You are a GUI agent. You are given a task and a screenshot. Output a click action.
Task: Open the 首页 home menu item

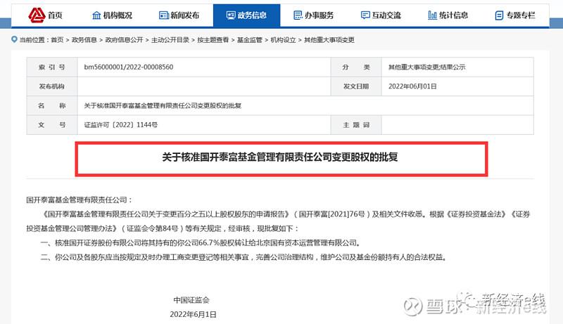[55, 15]
